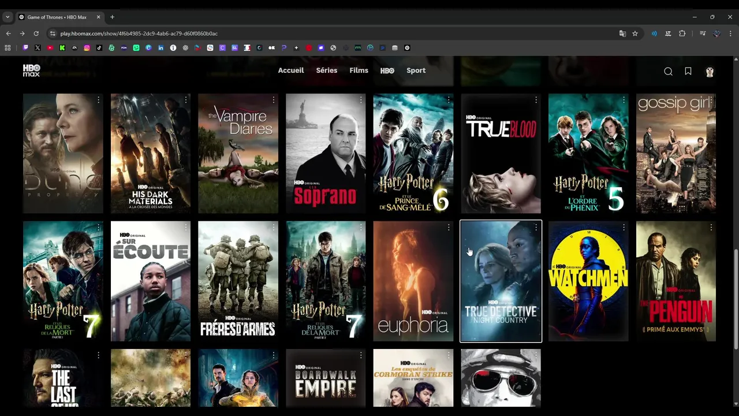
Task: Reload the page
Action: tap(36, 34)
